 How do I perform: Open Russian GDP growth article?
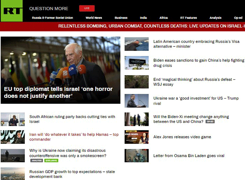72,174
